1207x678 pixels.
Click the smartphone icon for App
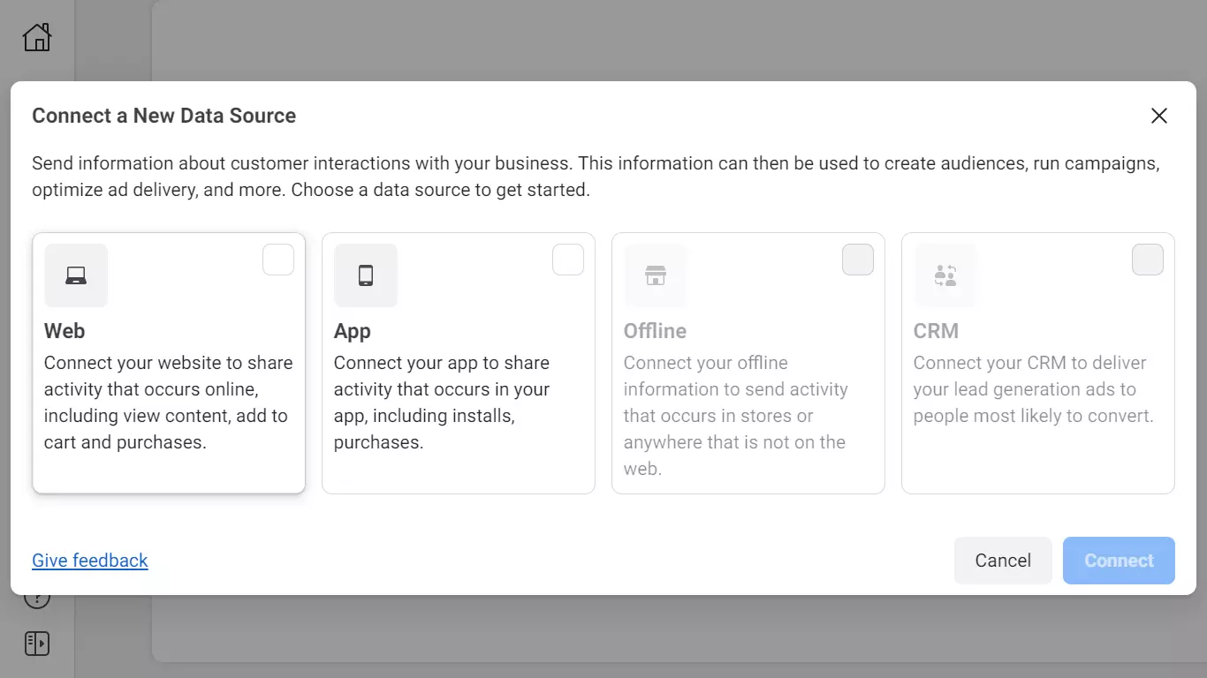pos(366,275)
